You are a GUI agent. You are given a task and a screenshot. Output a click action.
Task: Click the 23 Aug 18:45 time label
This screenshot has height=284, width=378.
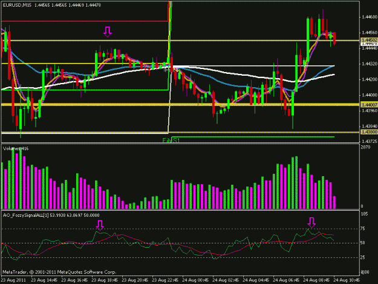105,280
